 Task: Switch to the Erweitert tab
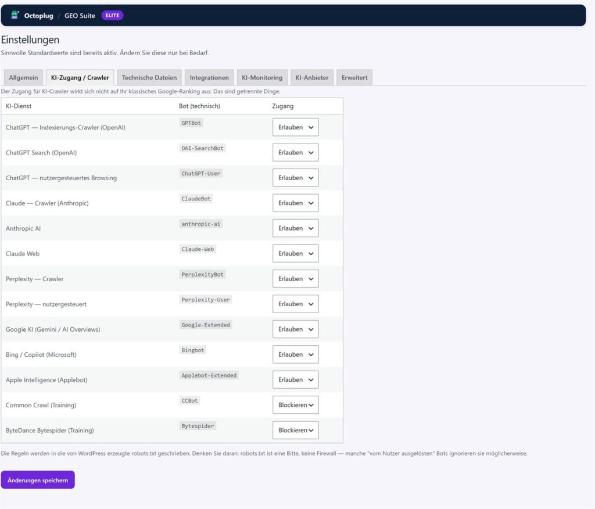click(x=354, y=77)
